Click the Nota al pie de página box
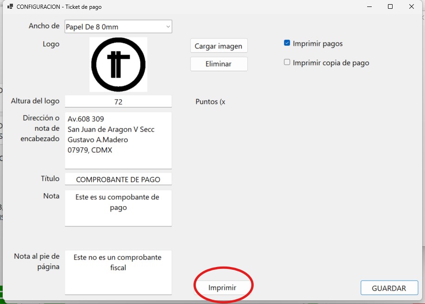 pyautogui.click(x=118, y=272)
